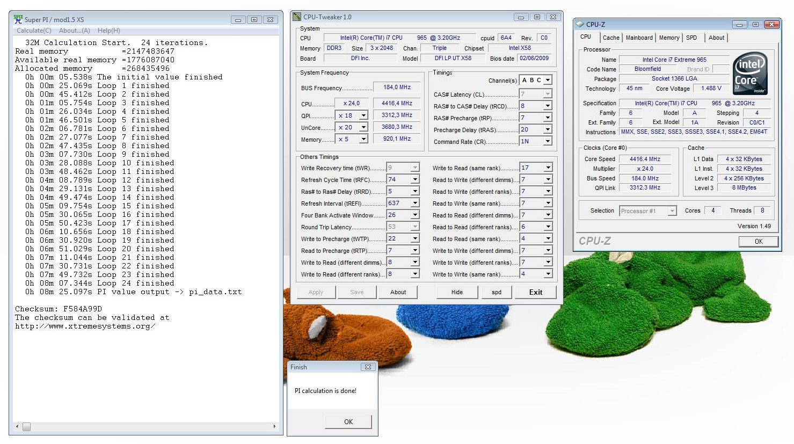
Task: Open the Refresh Cycle Time (tRFC) dropdown
Action: [415, 180]
